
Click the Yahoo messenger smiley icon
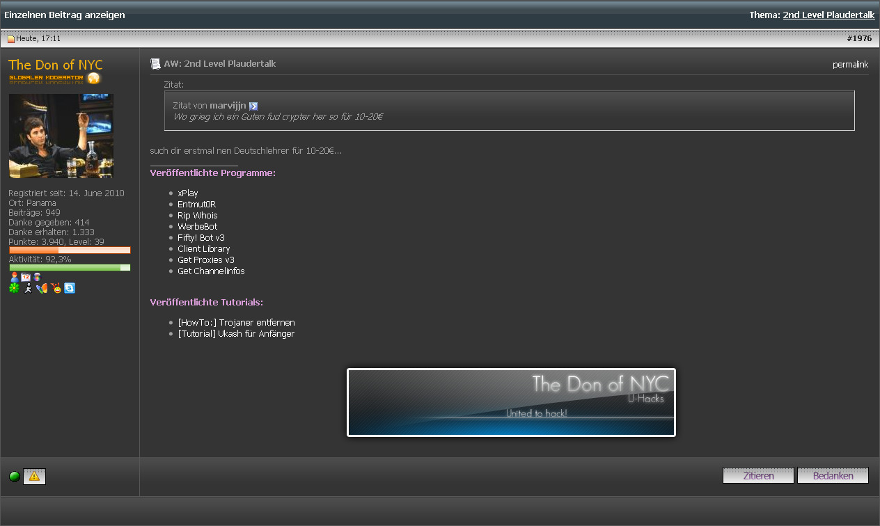point(56,288)
